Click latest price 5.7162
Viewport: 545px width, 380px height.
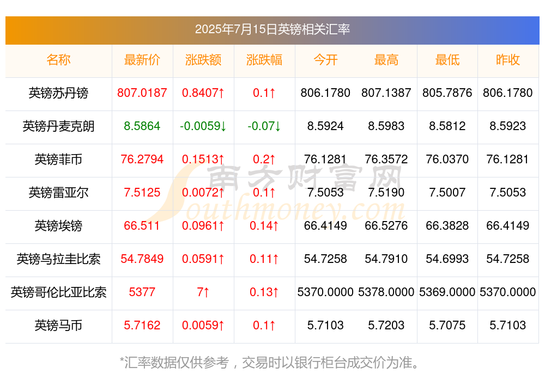point(142,326)
